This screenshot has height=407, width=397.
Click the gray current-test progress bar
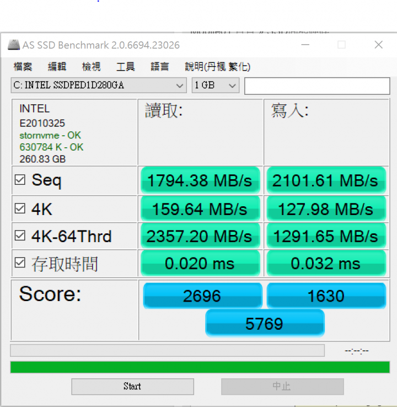(x=168, y=351)
